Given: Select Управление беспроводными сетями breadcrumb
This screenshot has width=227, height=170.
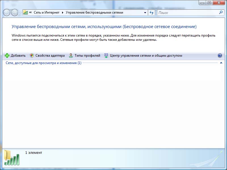Looking at the screenshot, I should [x=94, y=12].
